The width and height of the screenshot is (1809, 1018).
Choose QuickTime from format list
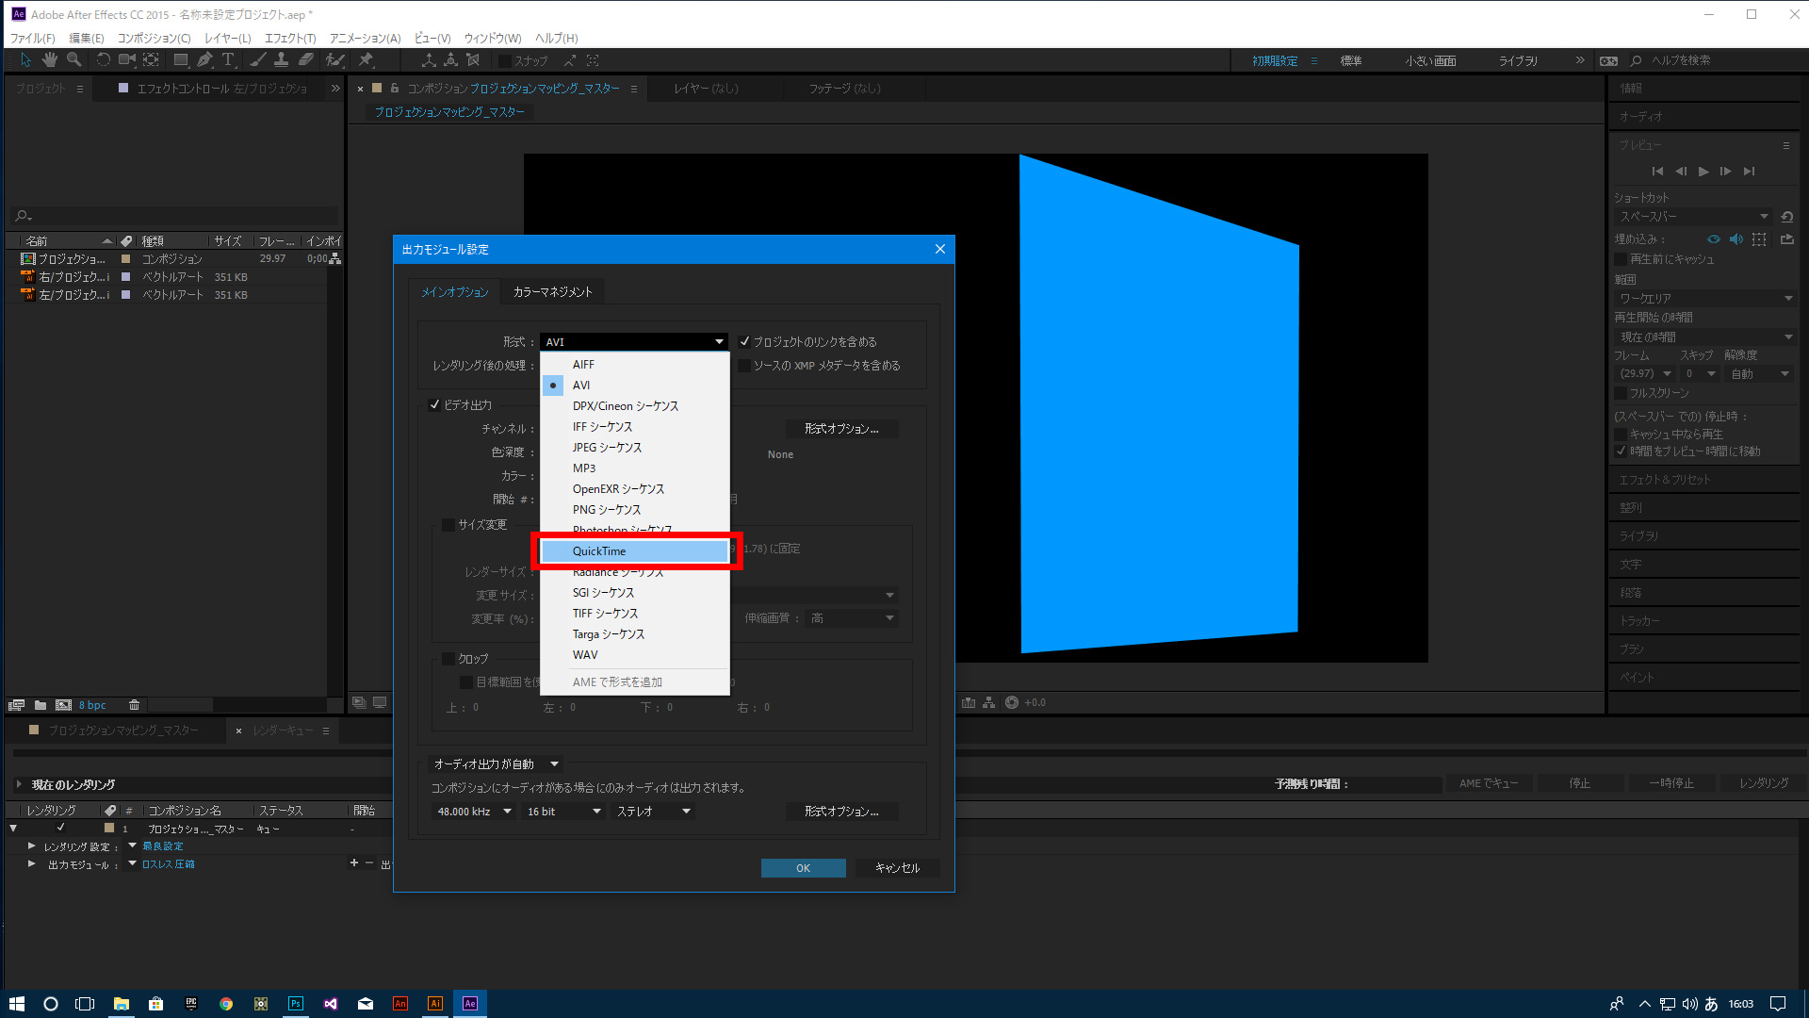pos(635,551)
